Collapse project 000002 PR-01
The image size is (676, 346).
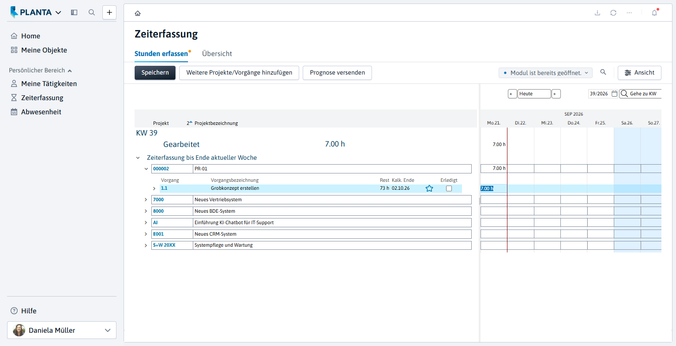146,169
